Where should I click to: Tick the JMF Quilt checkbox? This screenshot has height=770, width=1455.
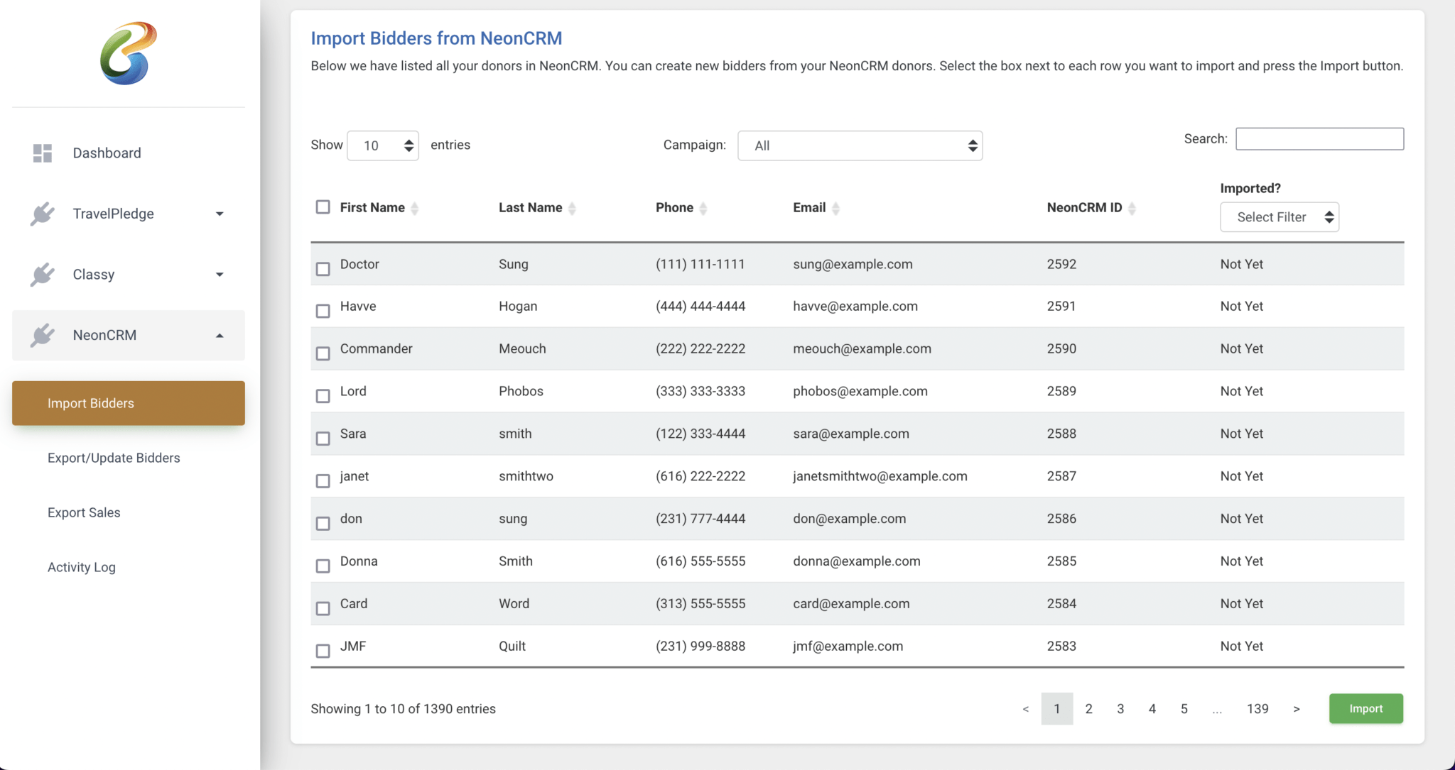click(x=323, y=651)
